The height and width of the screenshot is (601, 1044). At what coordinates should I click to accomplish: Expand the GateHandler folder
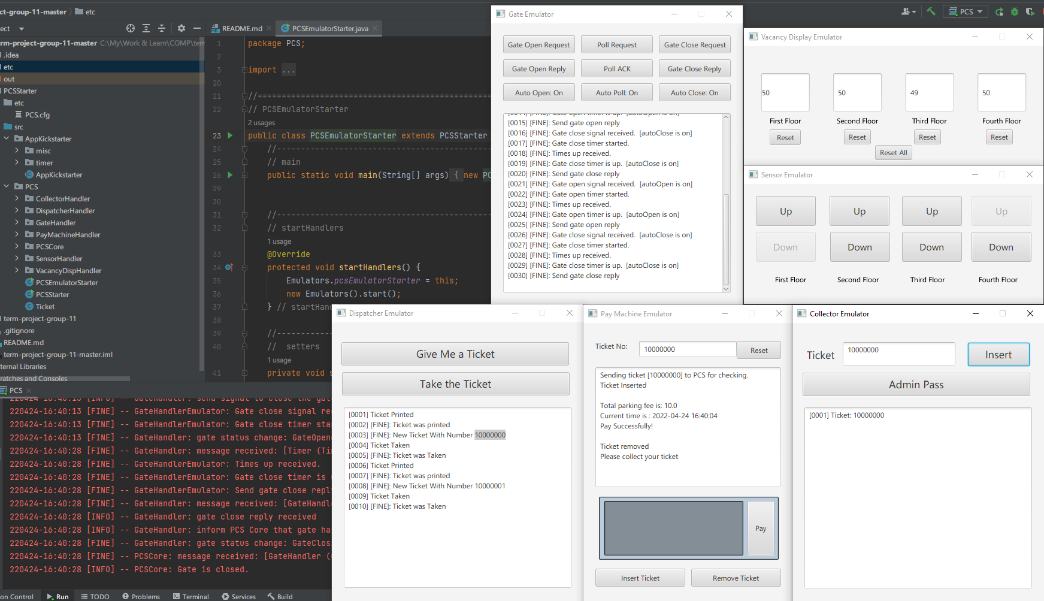pos(17,222)
